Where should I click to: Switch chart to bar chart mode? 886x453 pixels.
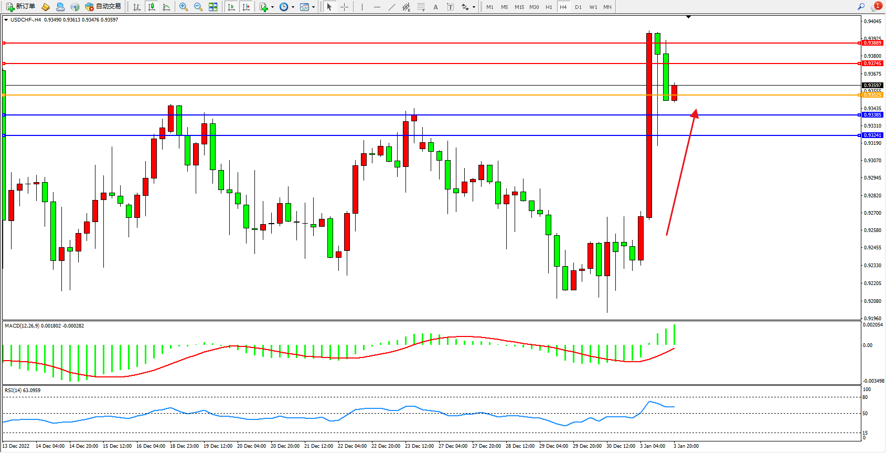tap(137, 7)
